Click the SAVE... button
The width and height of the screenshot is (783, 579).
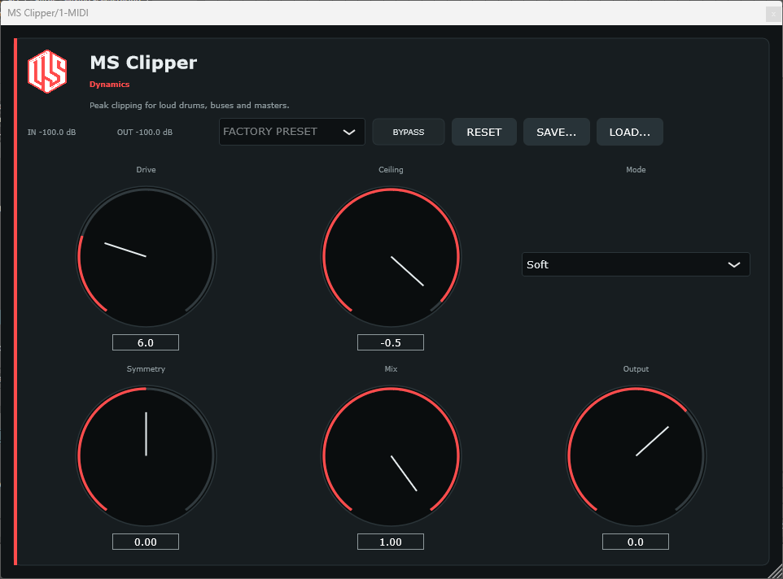click(x=556, y=133)
